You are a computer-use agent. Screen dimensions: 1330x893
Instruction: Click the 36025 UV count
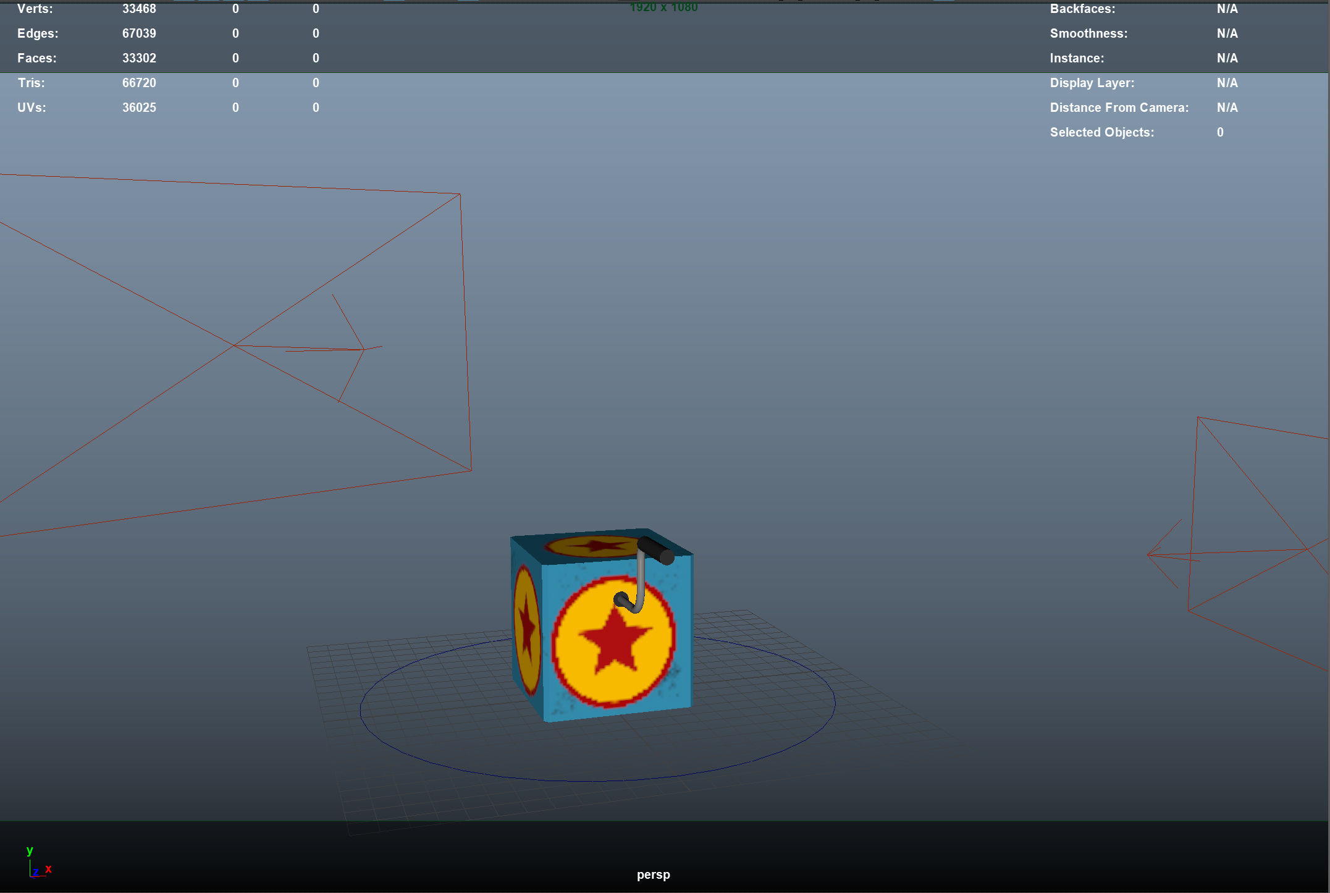click(139, 108)
